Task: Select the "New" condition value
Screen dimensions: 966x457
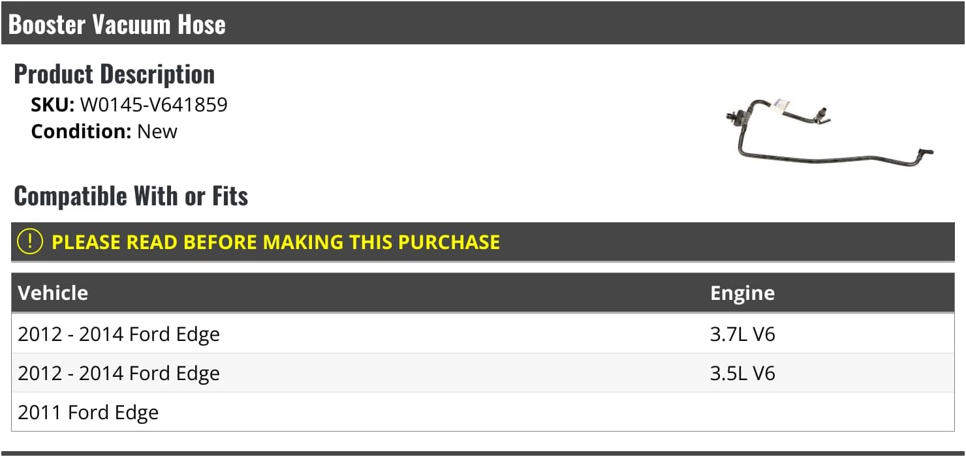Action: tap(157, 131)
